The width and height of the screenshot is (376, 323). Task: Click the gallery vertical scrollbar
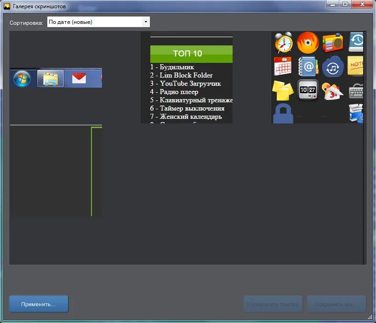365,147
